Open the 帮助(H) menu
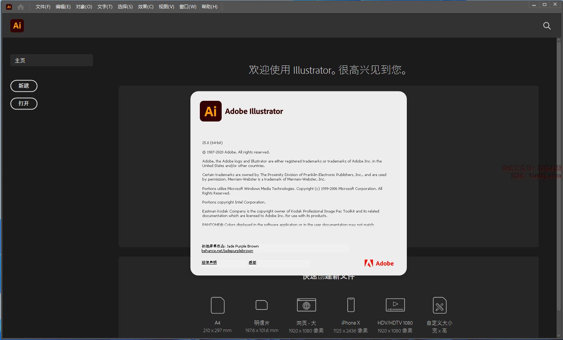Image resolution: width=563 pixels, height=340 pixels. click(210, 7)
